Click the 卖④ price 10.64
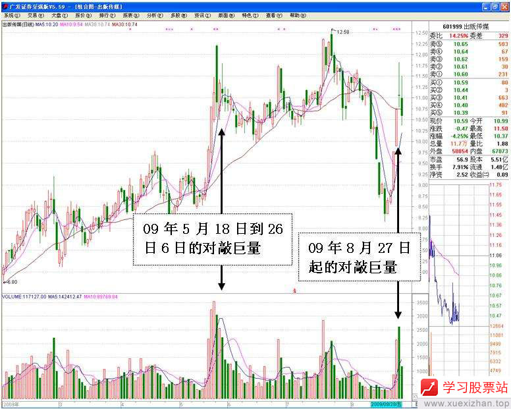Viewport: 511px width, 409px height. click(461, 51)
